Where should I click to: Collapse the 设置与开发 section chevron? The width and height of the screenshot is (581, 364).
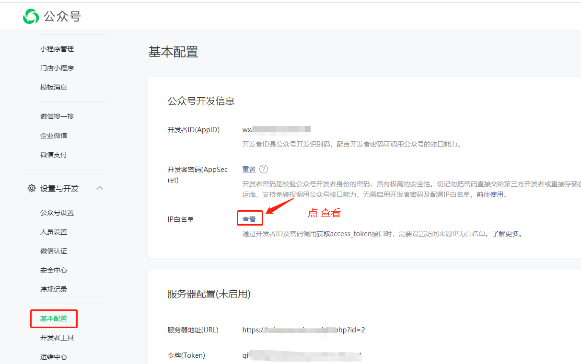(100, 188)
